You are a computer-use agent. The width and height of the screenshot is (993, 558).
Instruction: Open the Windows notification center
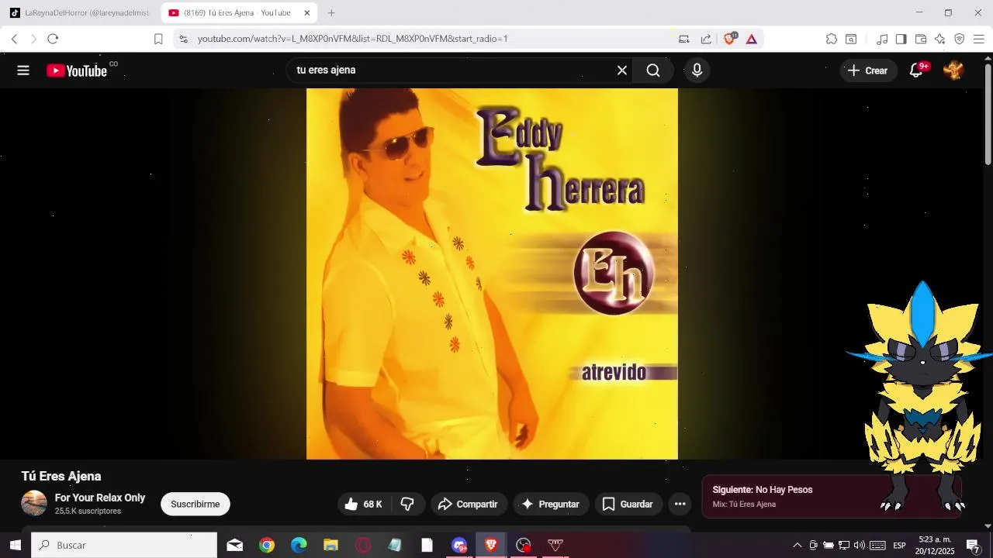pyautogui.click(x=973, y=546)
